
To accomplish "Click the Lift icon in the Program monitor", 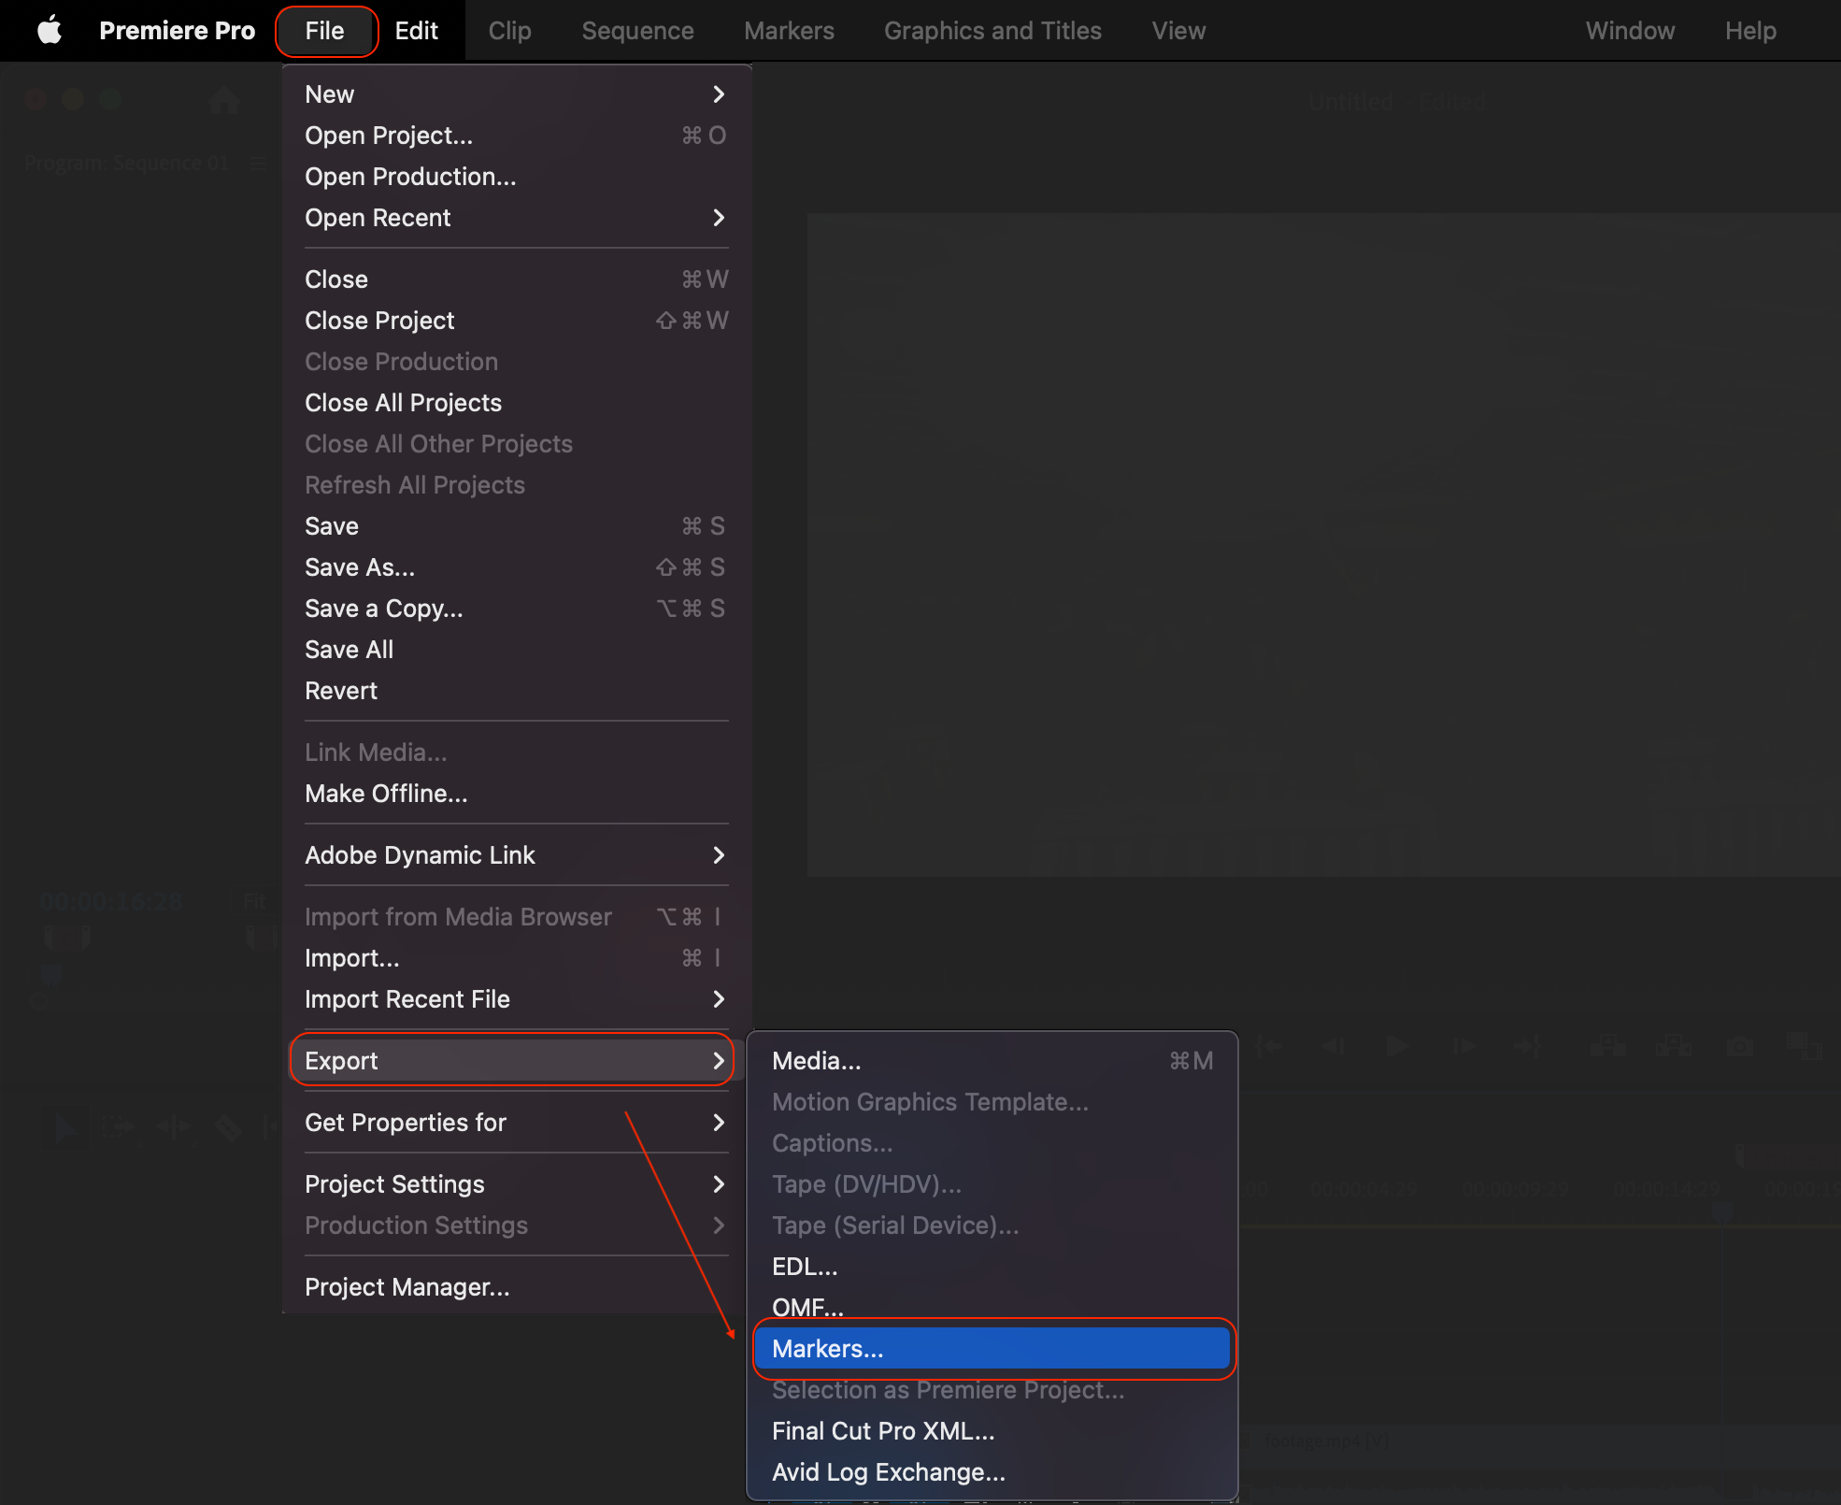I will point(1609,1047).
